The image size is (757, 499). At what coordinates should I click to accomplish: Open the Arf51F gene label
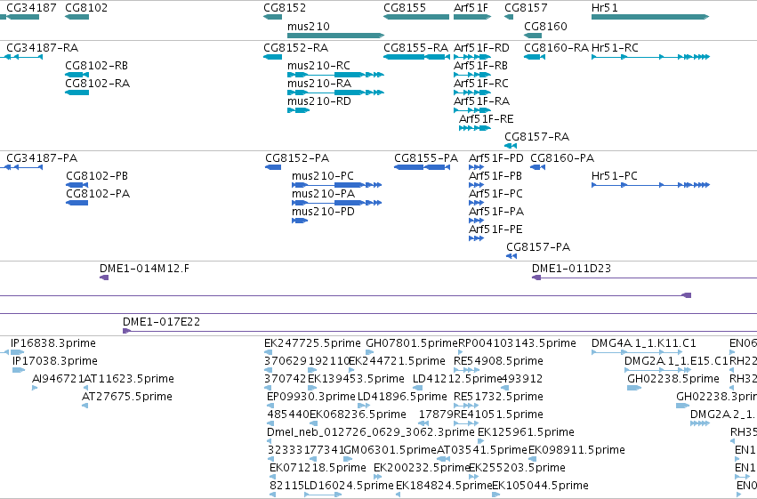[x=471, y=8]
